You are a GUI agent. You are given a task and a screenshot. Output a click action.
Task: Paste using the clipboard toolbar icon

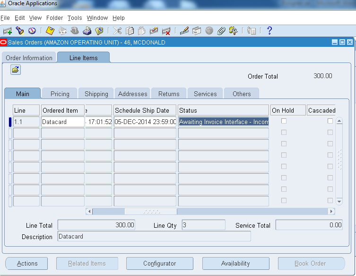tap(142, 31)
